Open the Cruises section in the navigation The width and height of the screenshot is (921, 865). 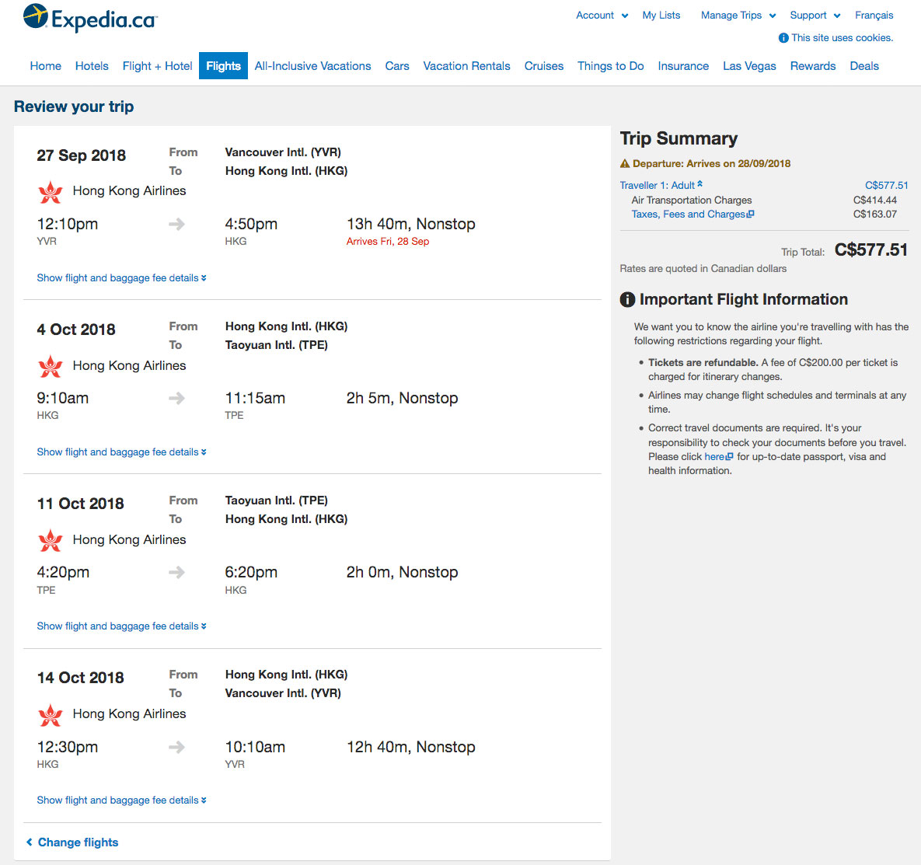point(543,66)
